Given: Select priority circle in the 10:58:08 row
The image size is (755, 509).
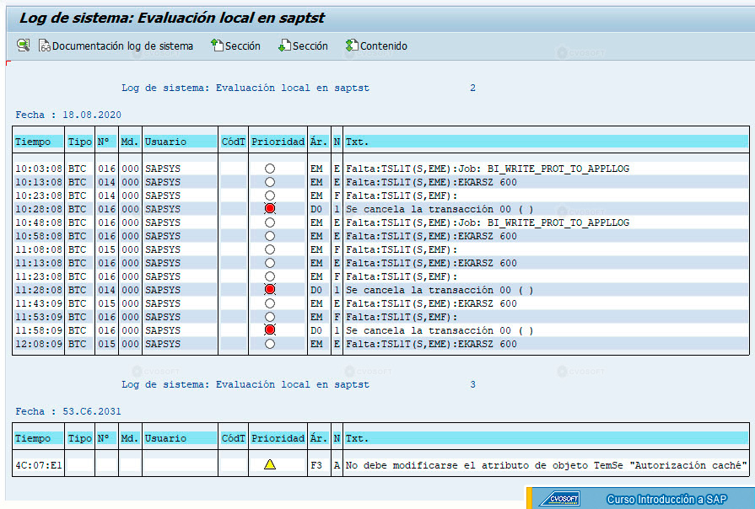Looking at the screenshot, I should click(270, 236).
